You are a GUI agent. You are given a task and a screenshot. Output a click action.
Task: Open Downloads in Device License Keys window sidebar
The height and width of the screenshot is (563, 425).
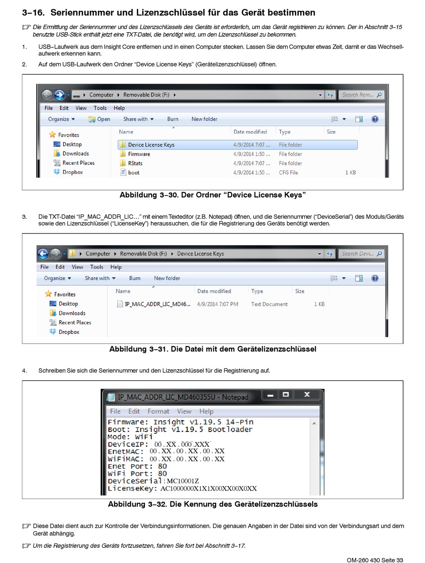67,313
